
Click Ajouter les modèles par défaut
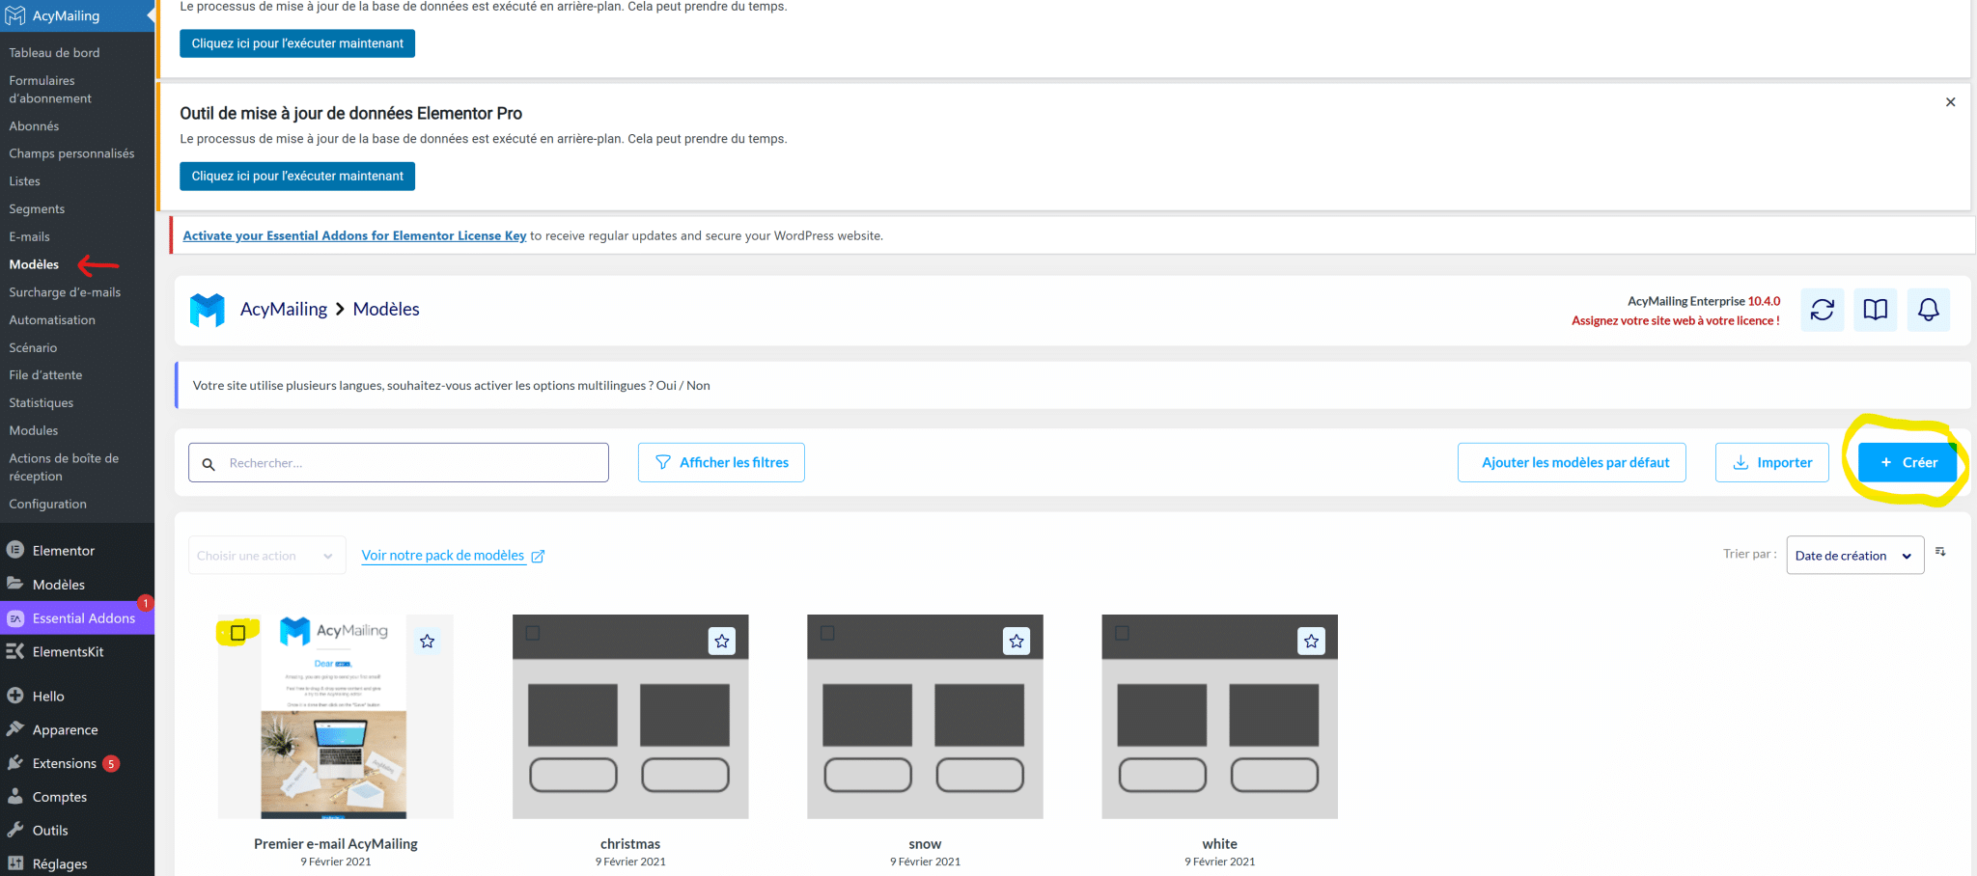(1572, 462)
